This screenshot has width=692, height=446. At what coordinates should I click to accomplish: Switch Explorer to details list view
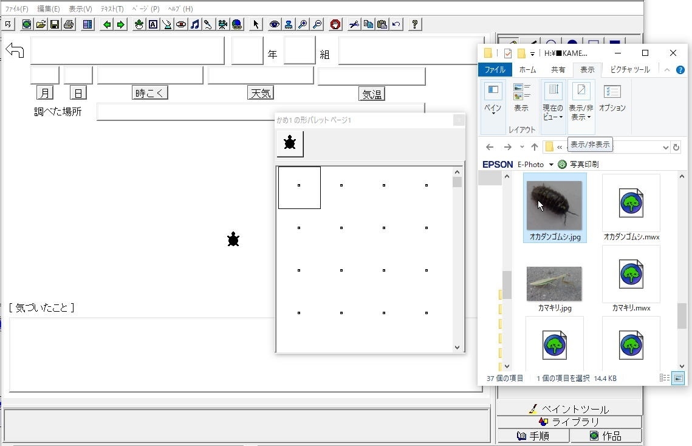665,378
